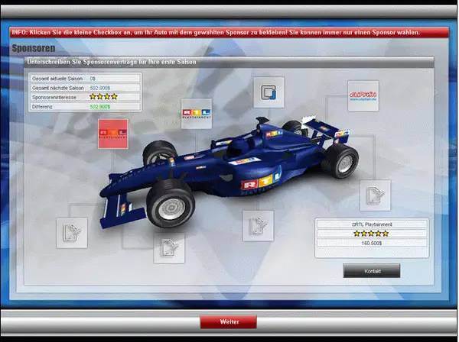Choose the empty sponsor slot with square icon

pos(269,92)
